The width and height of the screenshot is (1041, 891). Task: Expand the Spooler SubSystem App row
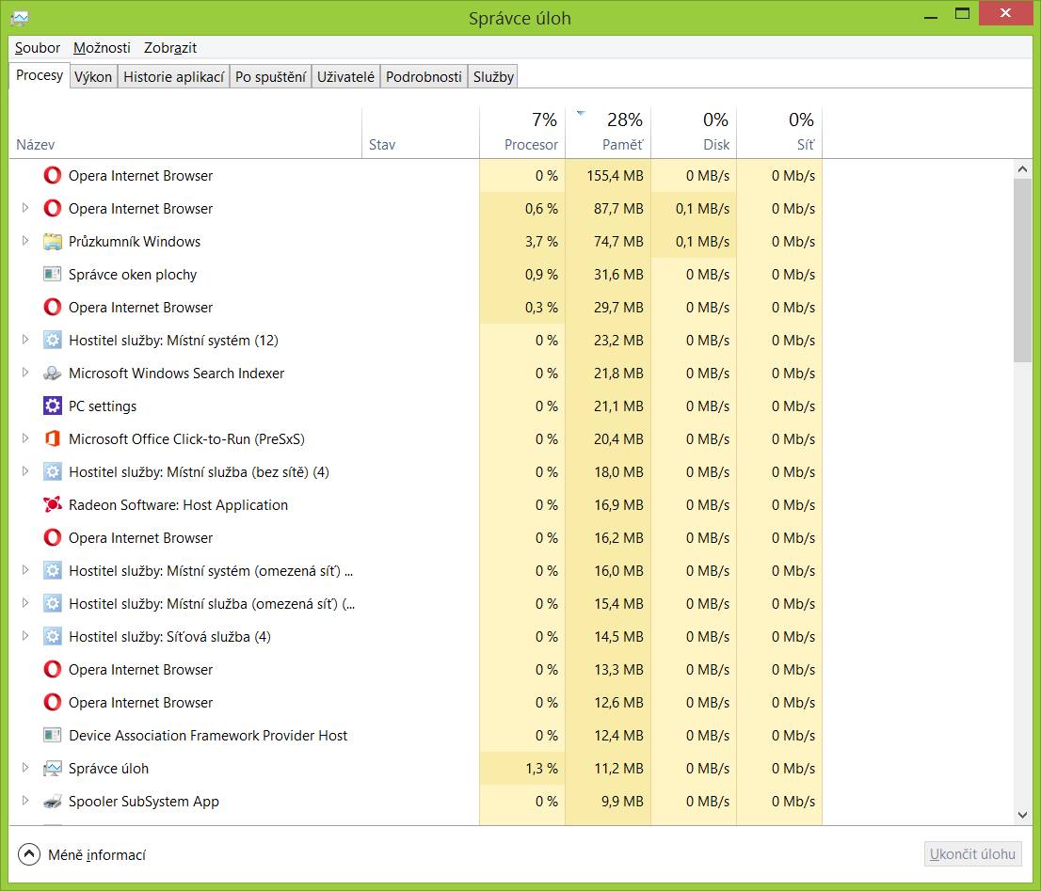25,800
